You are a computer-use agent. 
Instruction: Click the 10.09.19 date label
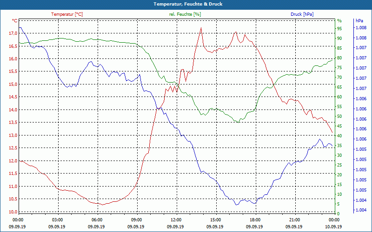pyautogui.click(x=333, y=226)
